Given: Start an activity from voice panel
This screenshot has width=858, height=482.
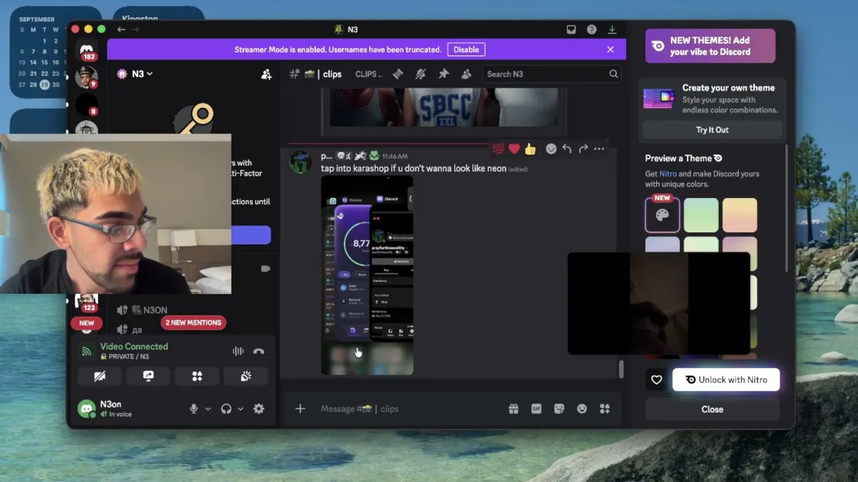Looking at the screenshot, I should [197, 376].
